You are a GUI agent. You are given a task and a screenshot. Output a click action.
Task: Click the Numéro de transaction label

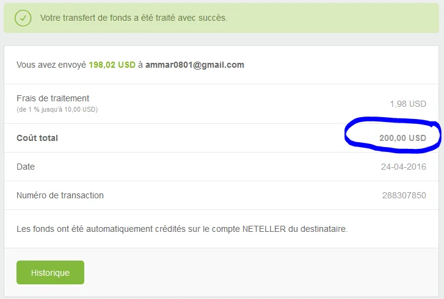point(60,195)
